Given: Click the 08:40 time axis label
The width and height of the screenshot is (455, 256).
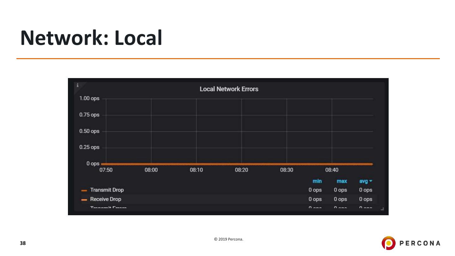Looking at the screenshot, I should coord(332,170).
